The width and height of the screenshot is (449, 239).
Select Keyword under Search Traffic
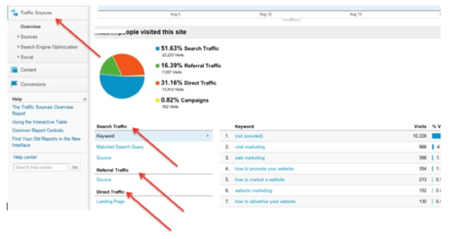pos(153,136)
